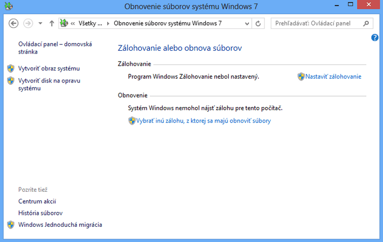Viewport: 383px width, 242px height.
Task: Refresh the current Control Panel page
Action: coord(258,23)
